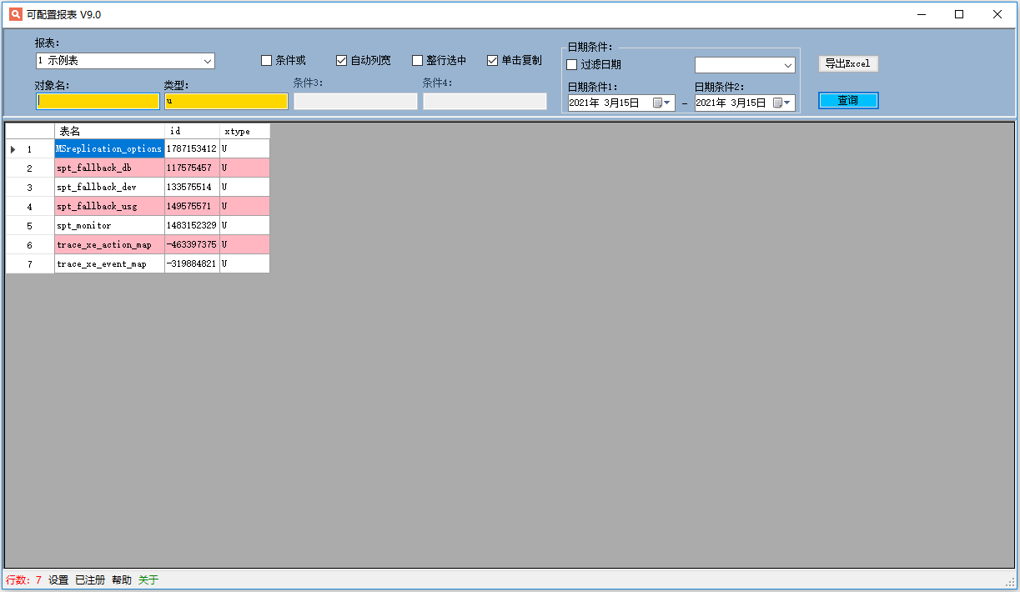The width and height of the screenshot is (1020, 592).
Task: Click 设置 in the status bar
Action: click(x=58, y=580)
